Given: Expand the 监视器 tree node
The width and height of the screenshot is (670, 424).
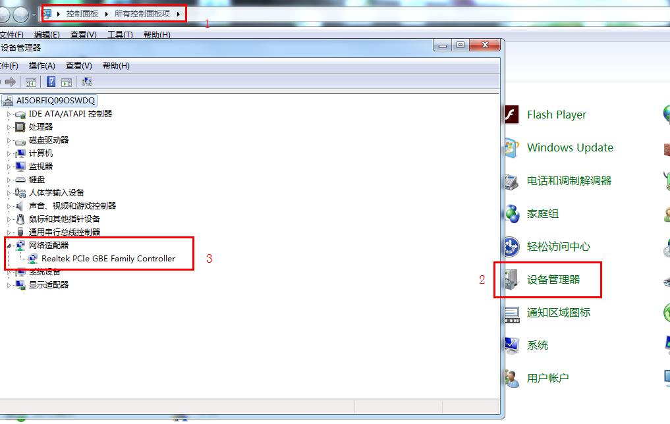Looking at the screenshot, I should tap(9, 167).
